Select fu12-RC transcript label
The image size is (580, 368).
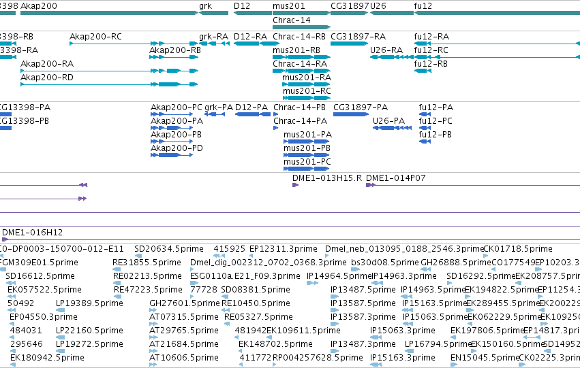tap(431, 50)
